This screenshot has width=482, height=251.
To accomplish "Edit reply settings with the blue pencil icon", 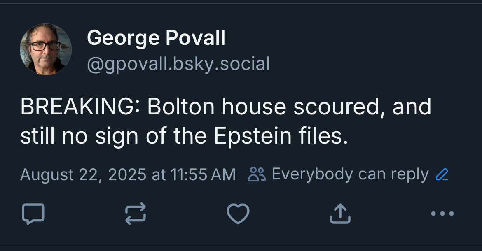I will click(442, 174).
